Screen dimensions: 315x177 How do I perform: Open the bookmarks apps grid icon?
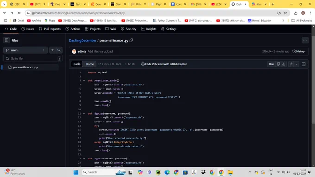point(5,20)
